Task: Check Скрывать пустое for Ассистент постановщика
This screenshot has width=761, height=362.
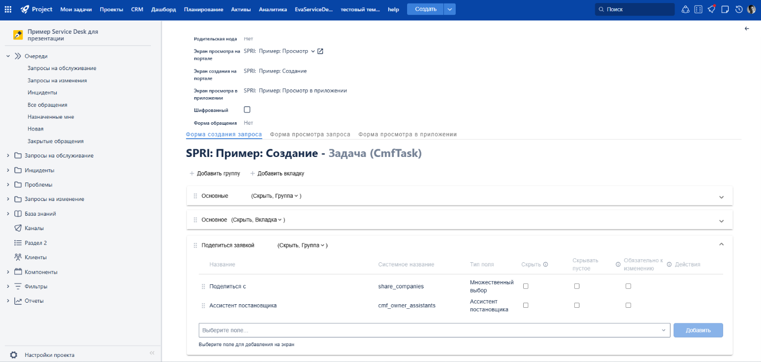Action: point(577,305)
